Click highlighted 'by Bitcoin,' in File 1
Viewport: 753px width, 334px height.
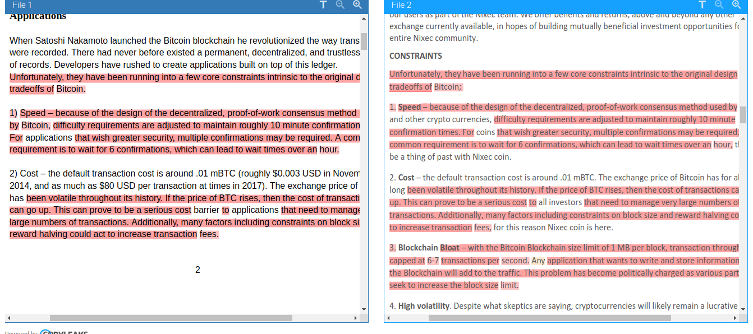coord(30,126)
